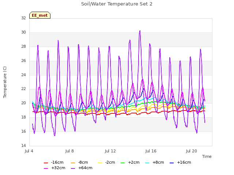Click the 24 y-axis tick label
The image size is (234, 175).
coord(23,75)
